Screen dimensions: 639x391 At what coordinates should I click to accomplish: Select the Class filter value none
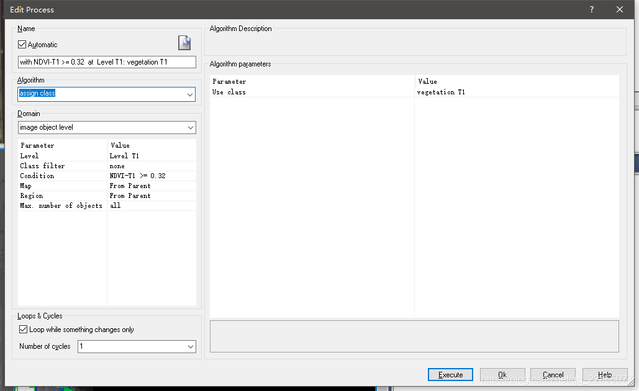pos(152,166)
